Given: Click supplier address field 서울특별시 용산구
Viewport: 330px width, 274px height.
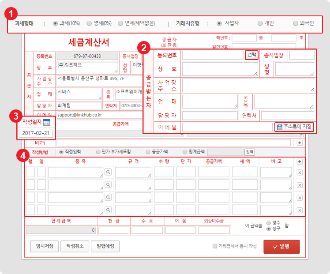Looking at the screenshot, I should (x=100, y=81).
